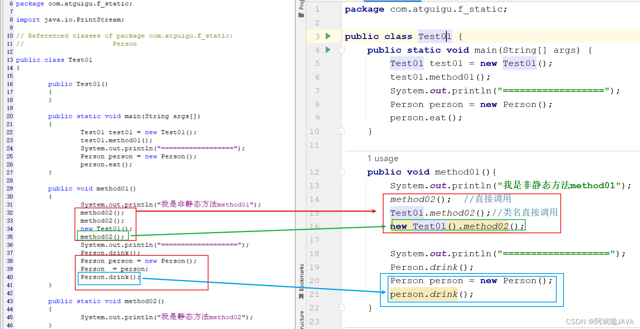This screenshot has width=640, height=329.
Task: Click the '//直接调用' comment on line 14
Action: pyautogui.click(x=487, y=199)
